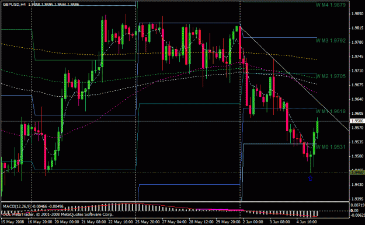The image size is (365, 225).
Task: Click the 1.9640 price axis value
Action: tap(357, 99)
